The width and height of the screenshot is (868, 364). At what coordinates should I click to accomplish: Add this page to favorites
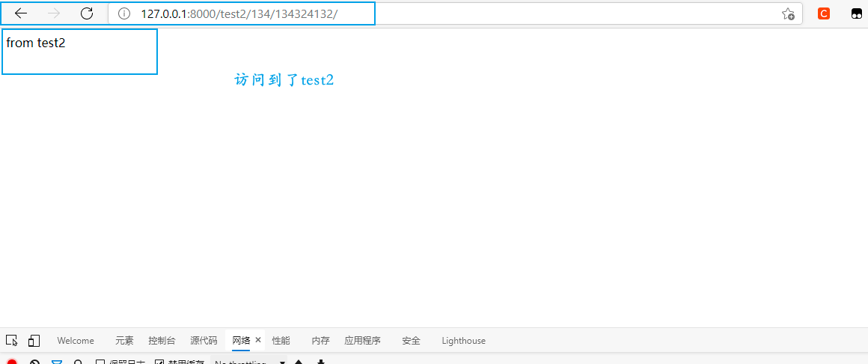pos(788,13)
